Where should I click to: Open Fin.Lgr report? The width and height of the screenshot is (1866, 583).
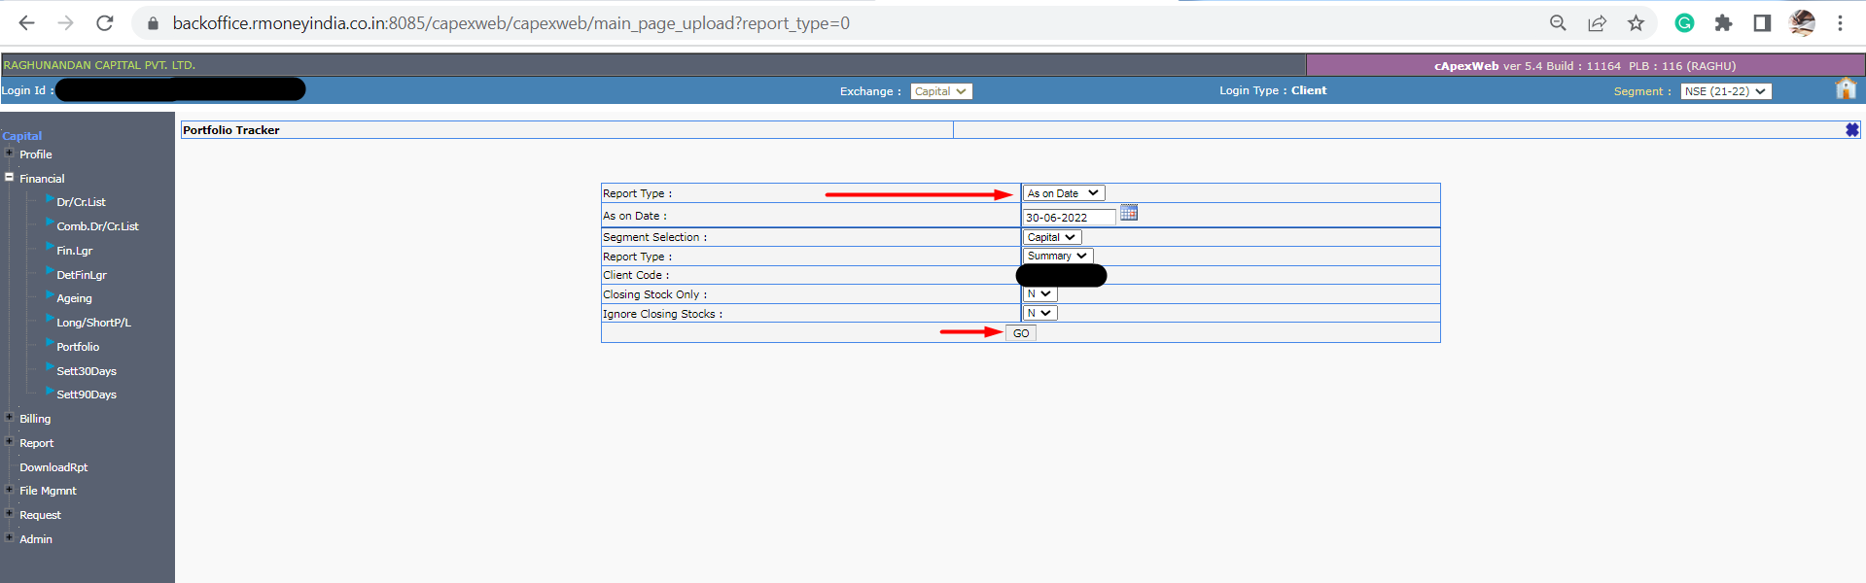point(75,251)
